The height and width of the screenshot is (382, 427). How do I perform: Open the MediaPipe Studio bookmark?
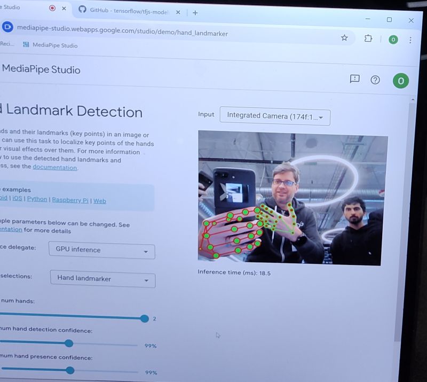pos(50,45)
